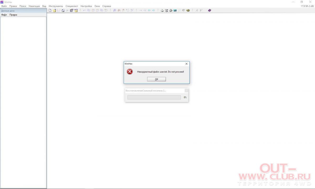This screenshot has height=189, width=315.
Task: Click the 'Данные дела' panel header
Action: (x=23, y=11)
